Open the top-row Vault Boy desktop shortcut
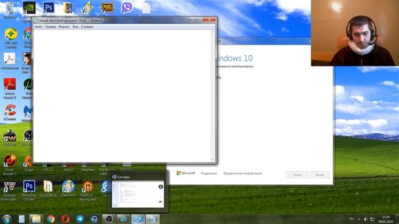 [x=87, y=8]
